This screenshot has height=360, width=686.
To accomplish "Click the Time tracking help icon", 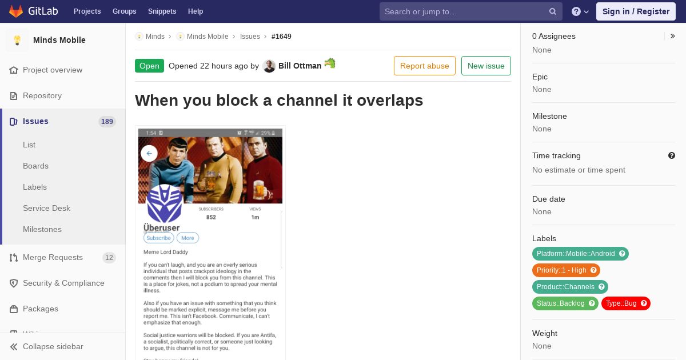I will tap(672, 155).
